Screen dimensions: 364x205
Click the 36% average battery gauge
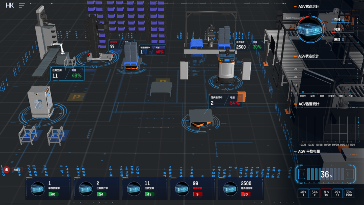(326, 174)
